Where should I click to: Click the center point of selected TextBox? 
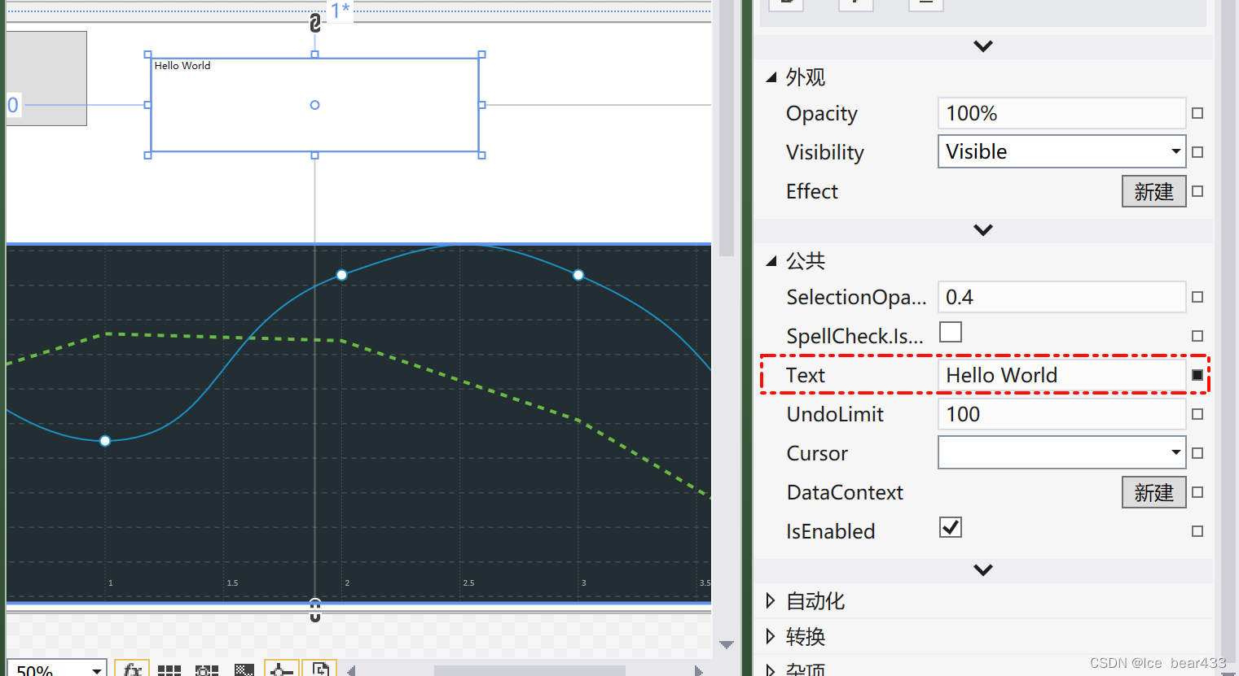pos(314,105)
